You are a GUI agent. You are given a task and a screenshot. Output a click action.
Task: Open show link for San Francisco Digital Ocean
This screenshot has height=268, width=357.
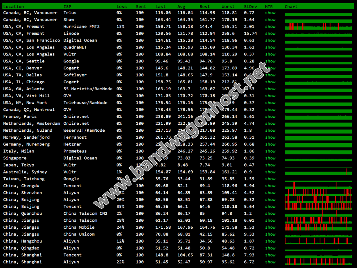(x=270, y=40)
